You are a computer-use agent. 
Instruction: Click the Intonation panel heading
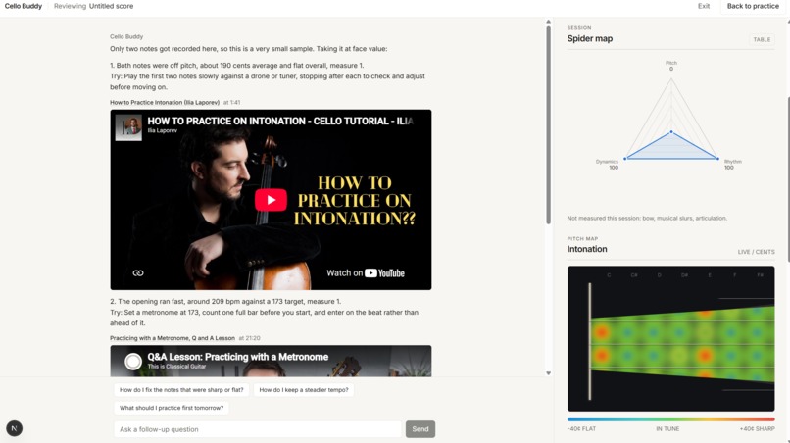point(587,249)
